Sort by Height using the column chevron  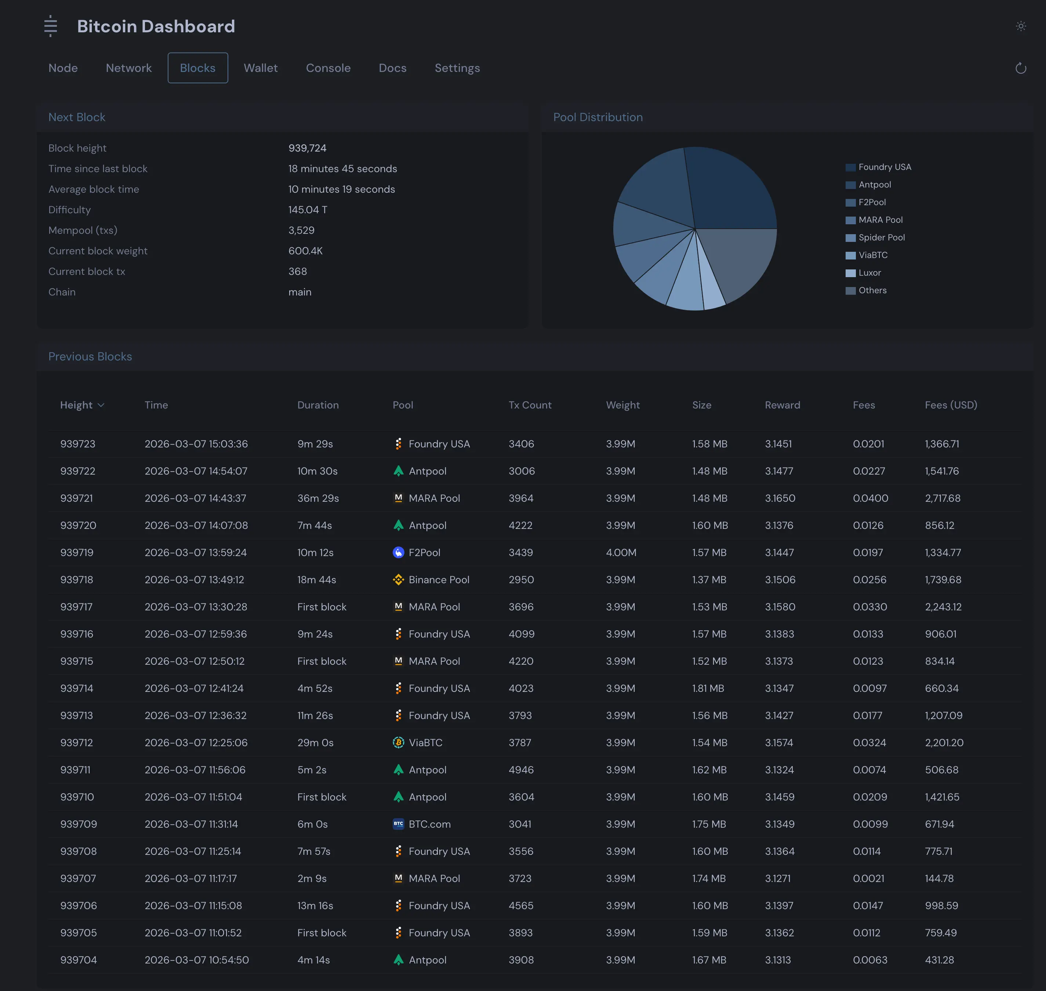tap(101, 404)
